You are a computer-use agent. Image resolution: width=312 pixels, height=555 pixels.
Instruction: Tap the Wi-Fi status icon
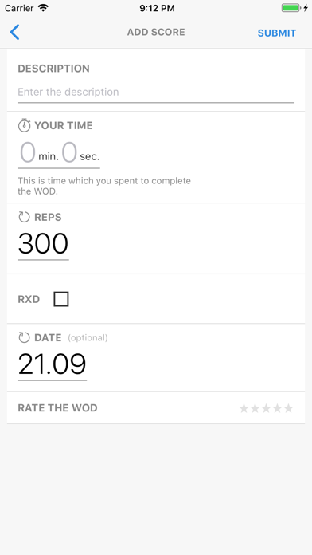[x=44, y=8]
